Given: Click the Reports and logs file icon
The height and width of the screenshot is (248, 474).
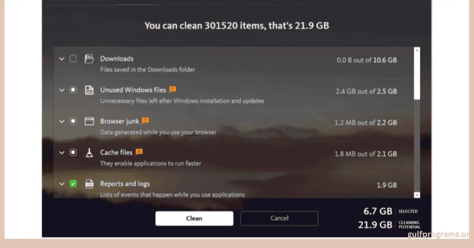Looking at the screenshot, I should click(89, 184).
